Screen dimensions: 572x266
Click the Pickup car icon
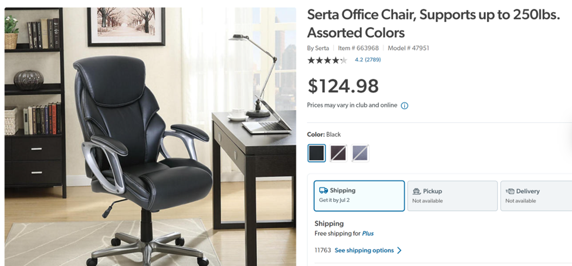pyautogui.click(x=417, y=191)
